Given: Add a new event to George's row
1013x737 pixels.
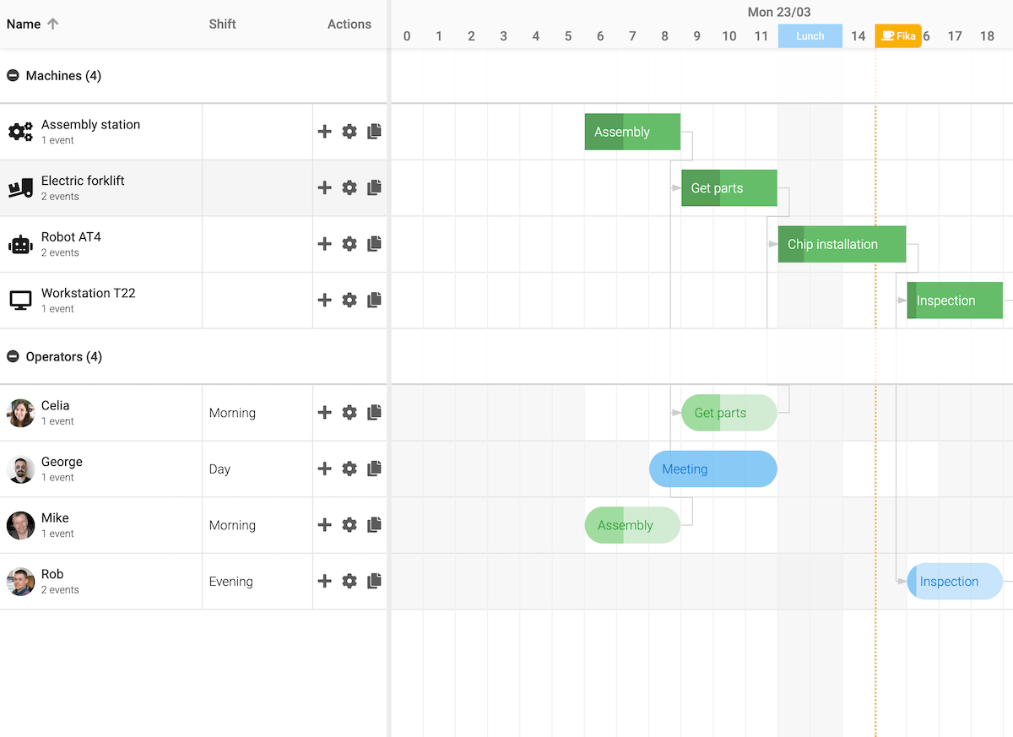Looking at the screenshot, I should tap(324, 469).
